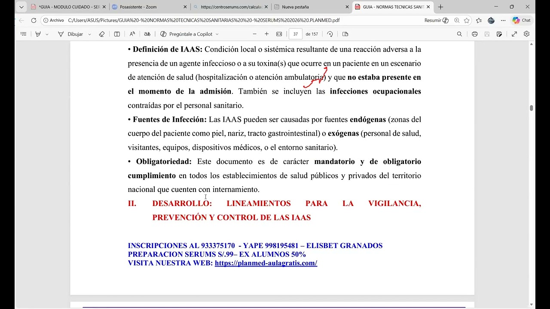Image resolution: width=550 pixels, height=309 pixels.
Task: Open a new browser tab
Action: click(440, 7)
